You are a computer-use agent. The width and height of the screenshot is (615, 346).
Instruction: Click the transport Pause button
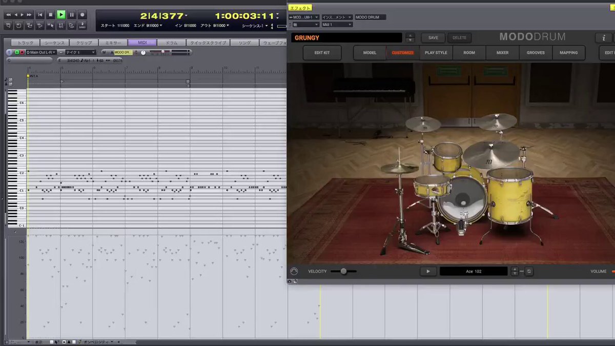(x=72, y=15)
